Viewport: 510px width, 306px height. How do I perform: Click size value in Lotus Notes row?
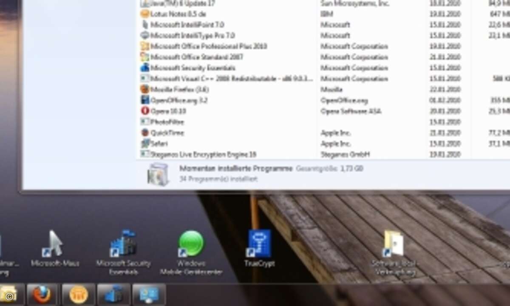click(x=499, y=14)
